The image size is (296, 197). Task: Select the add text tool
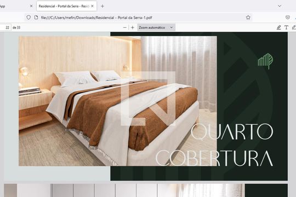click(286, 27)
